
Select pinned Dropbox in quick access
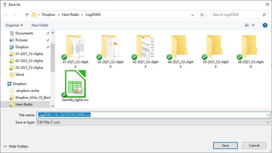click(x=22, y=47)
